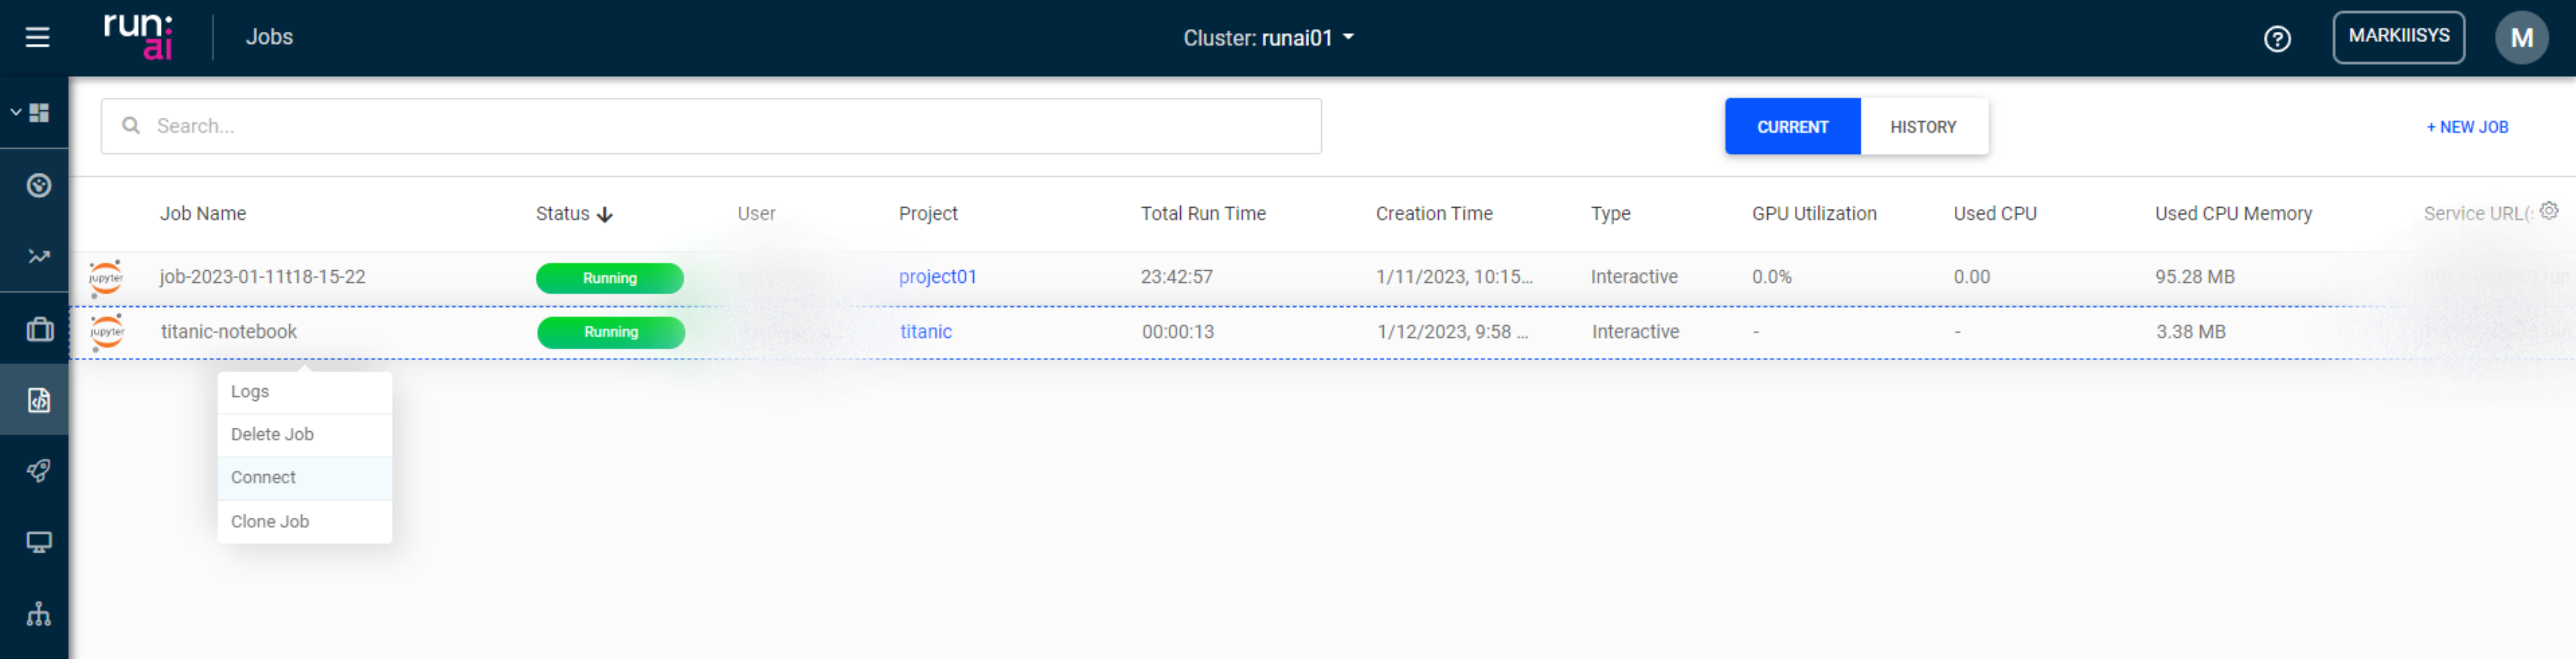Sort by the GPU Utilization header
Screen dimensions: 2576x659
(x=1814, y=214)
